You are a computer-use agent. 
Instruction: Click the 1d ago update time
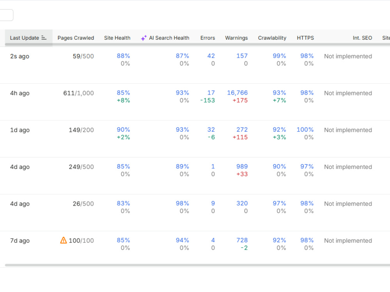coord(19,130)
